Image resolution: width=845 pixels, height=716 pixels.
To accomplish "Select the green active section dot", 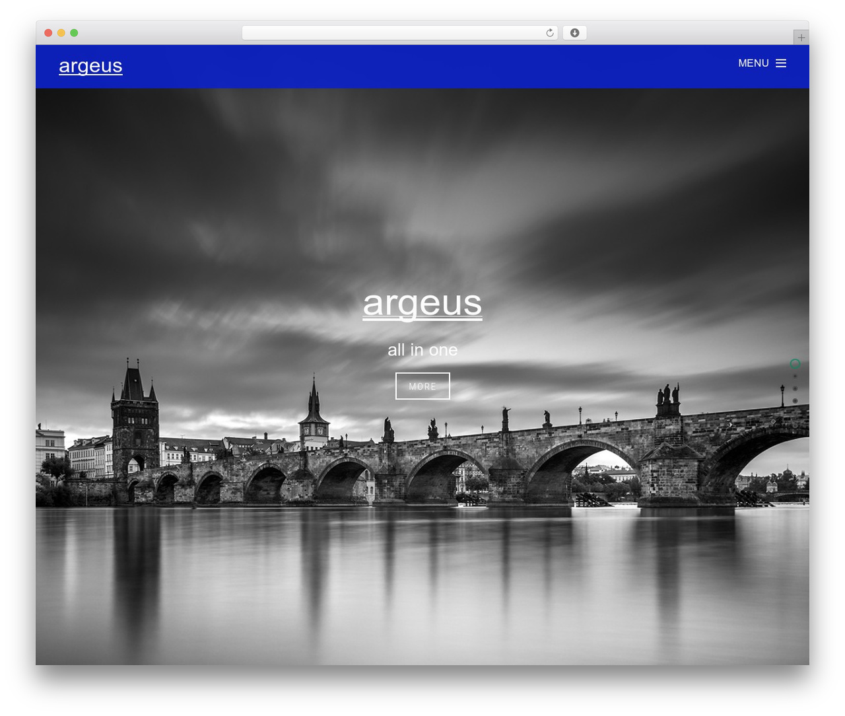I will 795,364.
